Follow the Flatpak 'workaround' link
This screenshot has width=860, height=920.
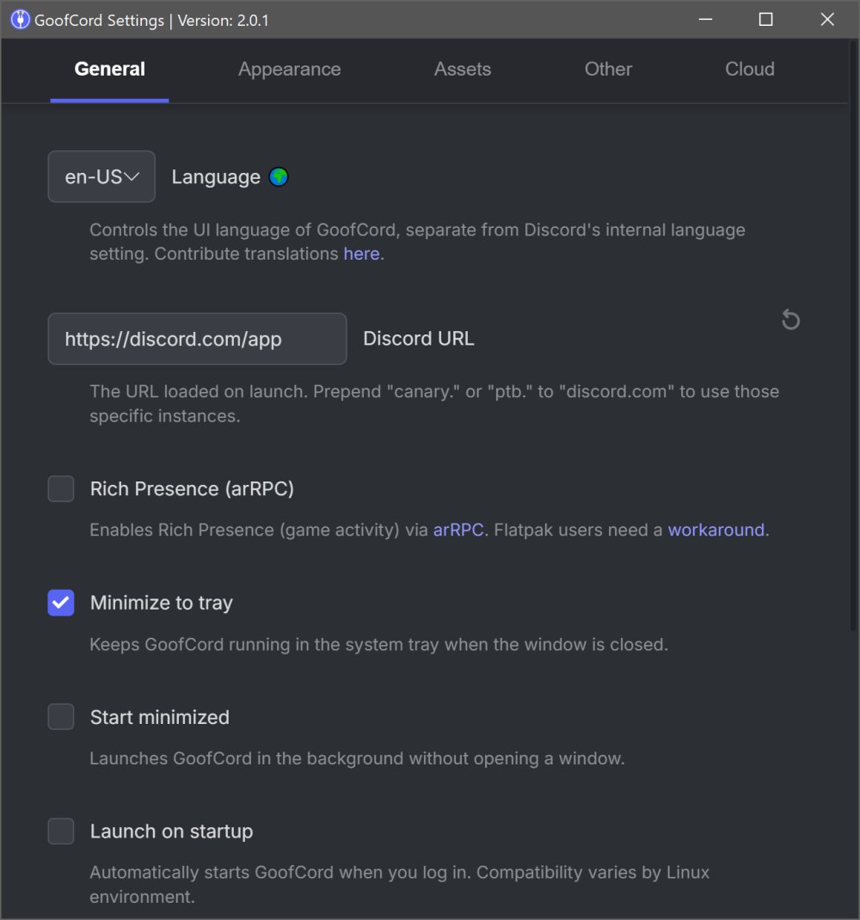click(716, 530)
